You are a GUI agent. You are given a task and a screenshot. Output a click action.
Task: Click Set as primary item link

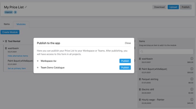pos(17,68)
